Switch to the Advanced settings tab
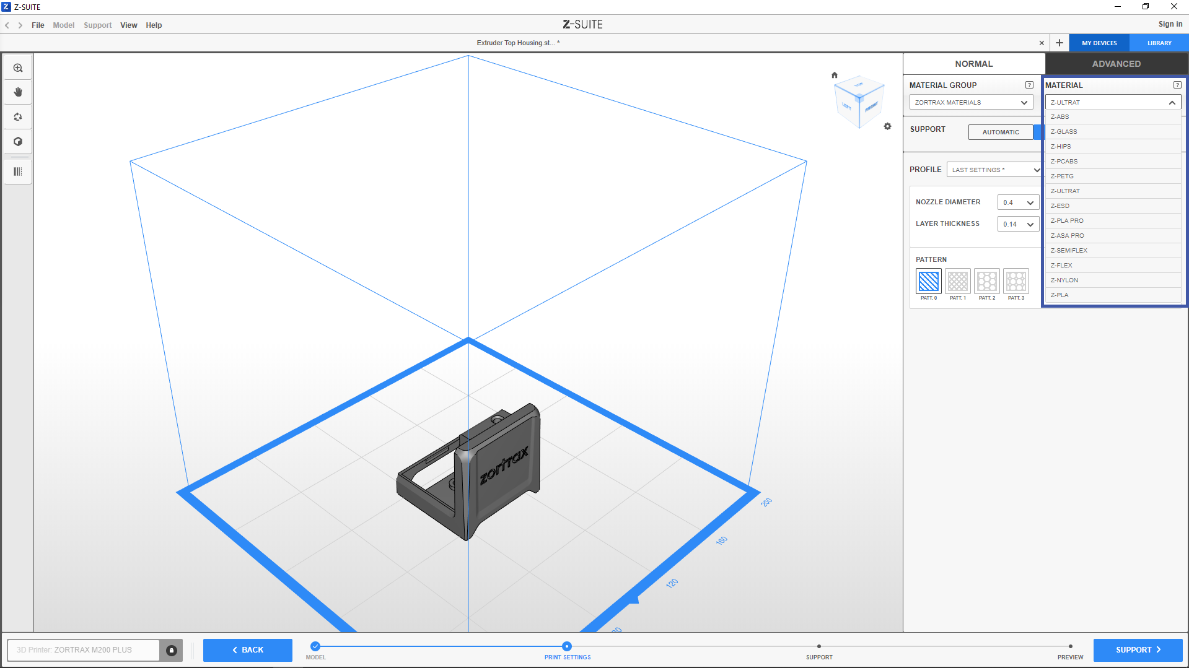The height and width of the screenshot is (668, 1189). (x=1116, y=64)
